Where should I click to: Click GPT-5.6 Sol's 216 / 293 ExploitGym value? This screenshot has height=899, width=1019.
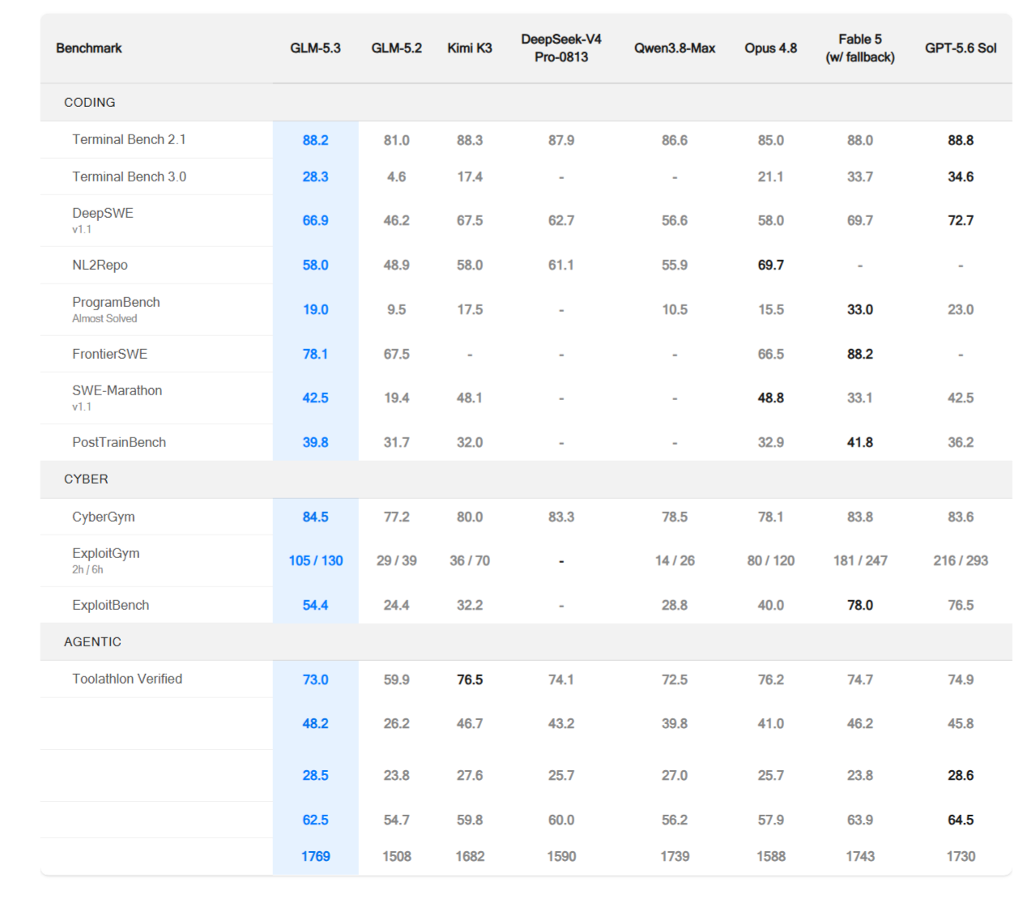click(961, 560)
